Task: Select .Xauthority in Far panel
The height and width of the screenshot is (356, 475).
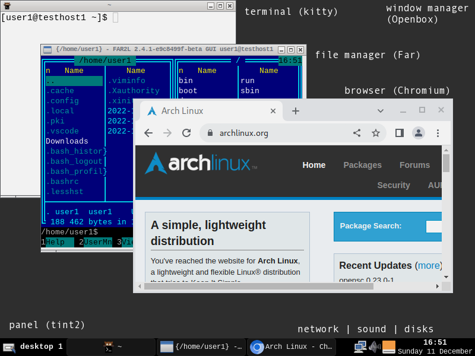Action: pos(134,91)
